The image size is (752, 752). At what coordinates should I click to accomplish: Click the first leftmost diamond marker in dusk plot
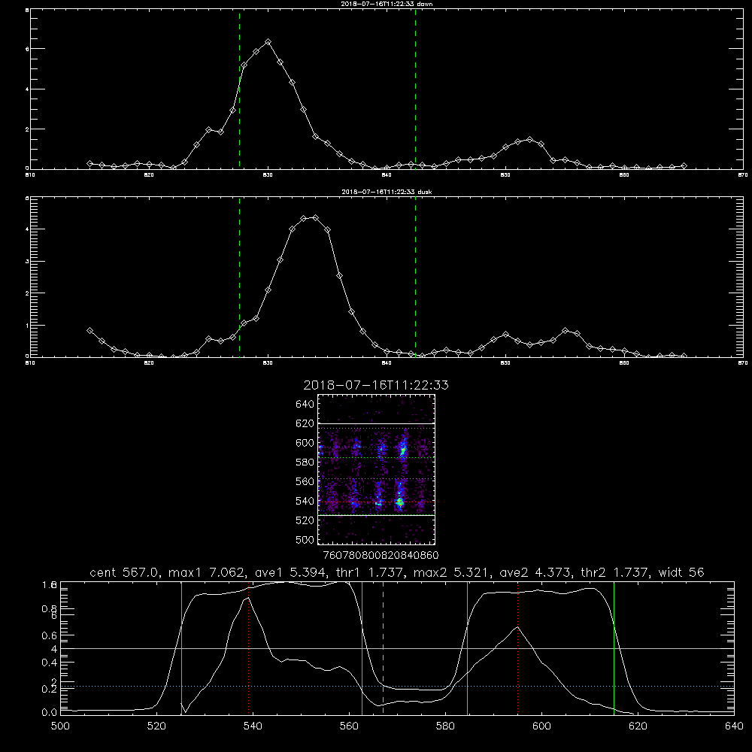[x=89, y=330]
